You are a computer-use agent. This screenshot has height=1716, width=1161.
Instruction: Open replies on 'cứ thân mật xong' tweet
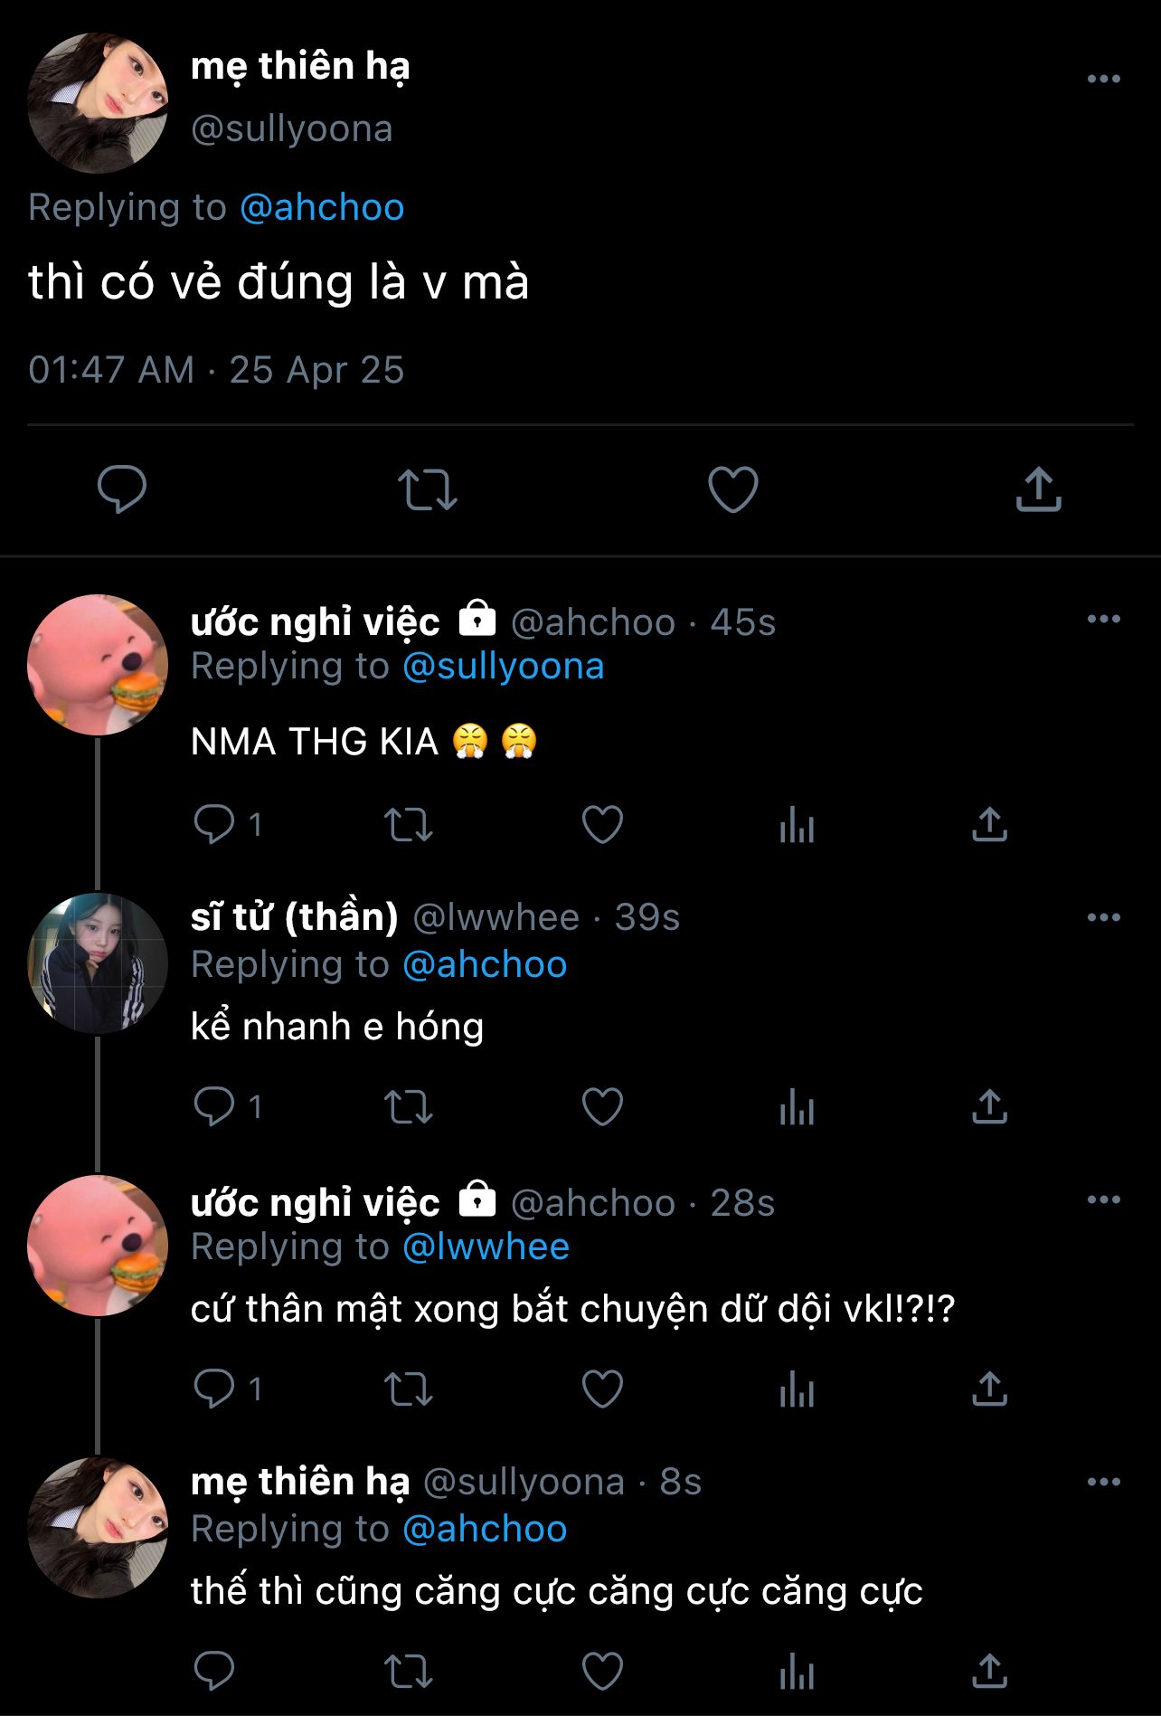(x=214, y=1389)
